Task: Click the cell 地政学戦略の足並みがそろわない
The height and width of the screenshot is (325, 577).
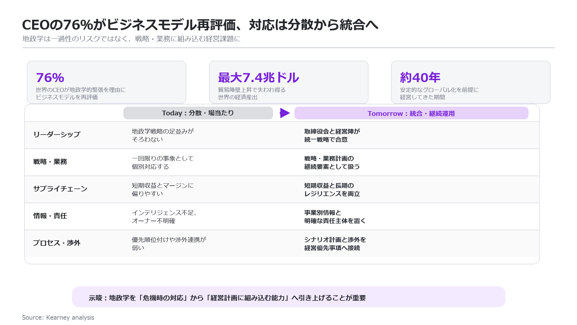Action: click(163, 135)
